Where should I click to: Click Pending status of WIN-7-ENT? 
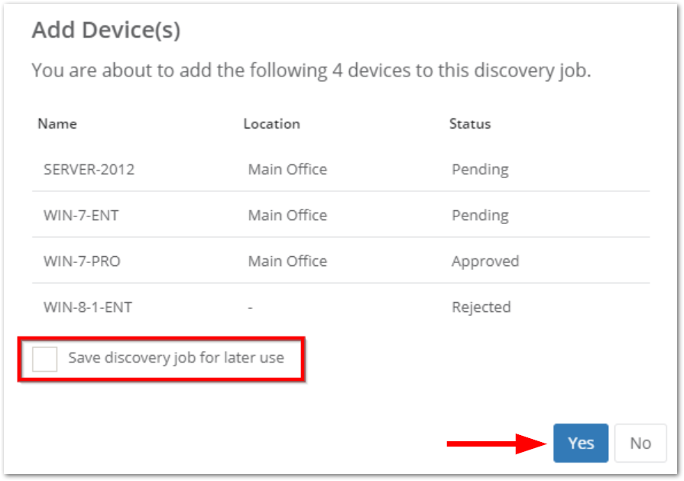click(480, 215)
